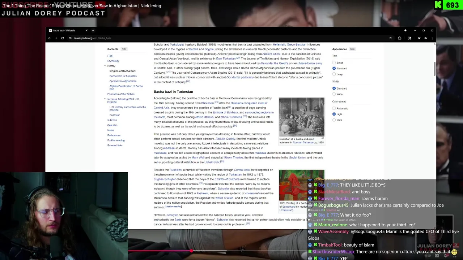463x260 pixels.
Task: Go back using the browser back arrow
Action: [50, 38]
